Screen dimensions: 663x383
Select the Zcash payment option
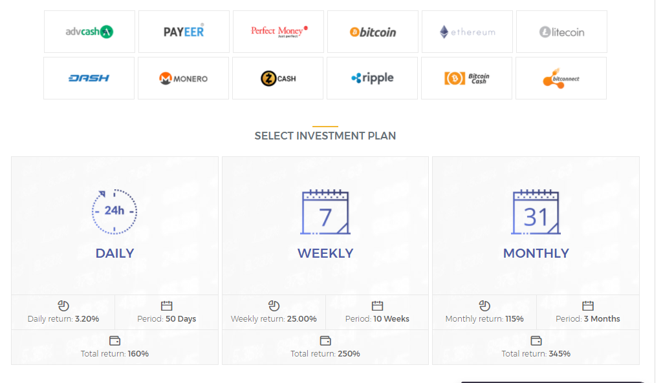coord(278,78)
